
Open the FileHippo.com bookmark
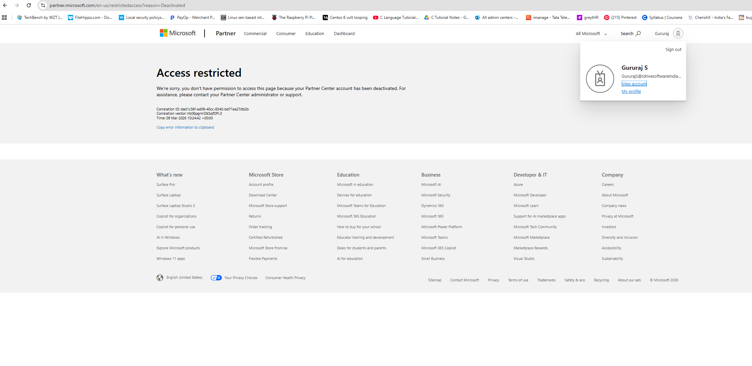[x=90, y=18]
